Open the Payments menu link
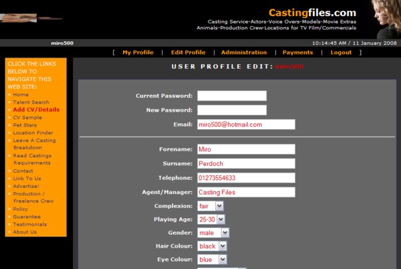 click(x=297, y=52)
